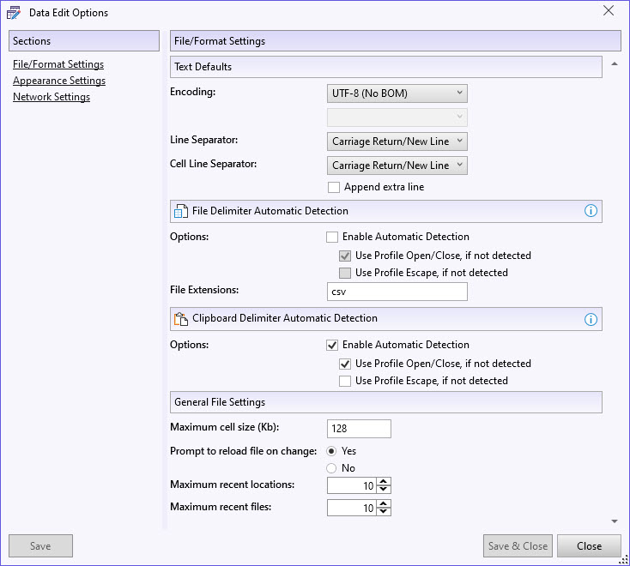The width and height of the screenshot is (630, 566).
Task: Toggle Clipboard Use Profile Escape checkbox
Action: click(x=345, y=381)
